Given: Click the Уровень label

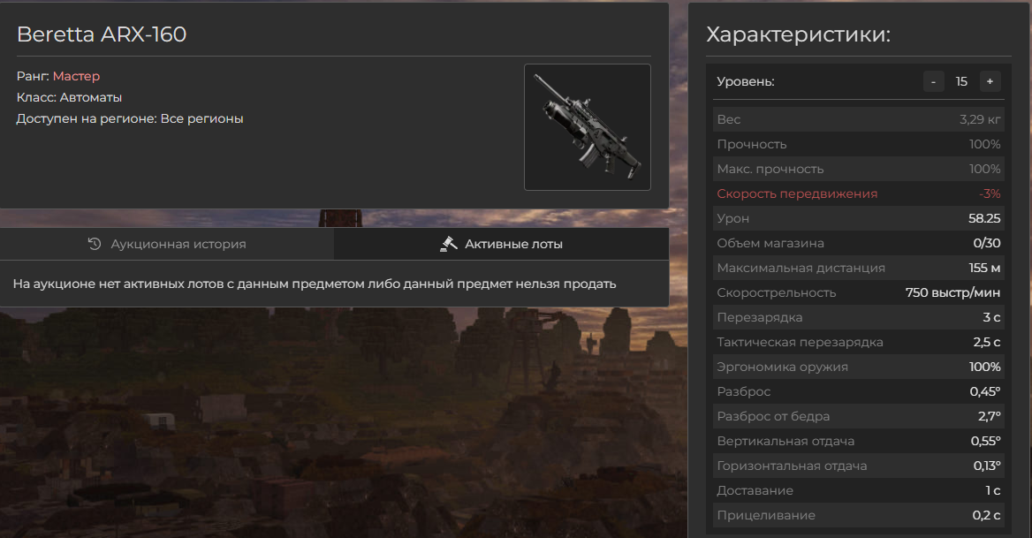Looking at the screenshot, I should [x=746, y=81].
